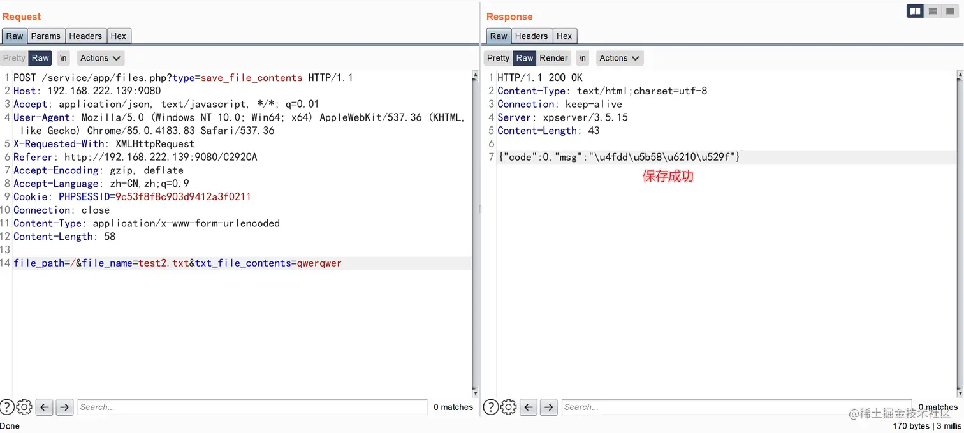
Task: Open help icon in Request pane
Action: [x=7, y=407]
